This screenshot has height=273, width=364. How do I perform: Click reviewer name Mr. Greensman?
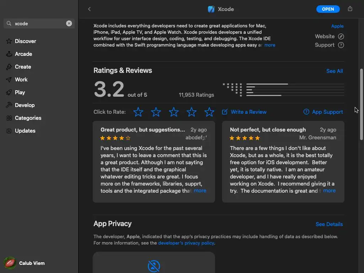click(317, 138)
